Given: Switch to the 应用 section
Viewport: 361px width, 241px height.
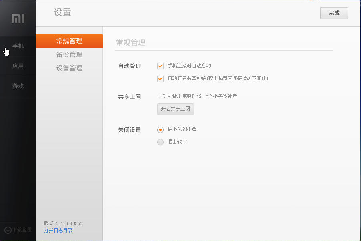Looking at the screenshot, I should 18,66.
